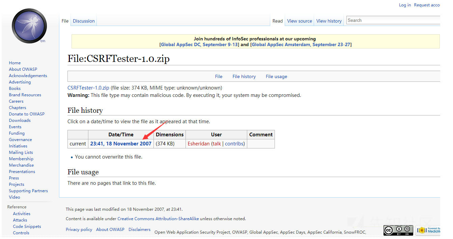
Task: Open Creative Commons Attribution-ShareAlike license link
Action: pyautogui.click(x=158, y=219)
